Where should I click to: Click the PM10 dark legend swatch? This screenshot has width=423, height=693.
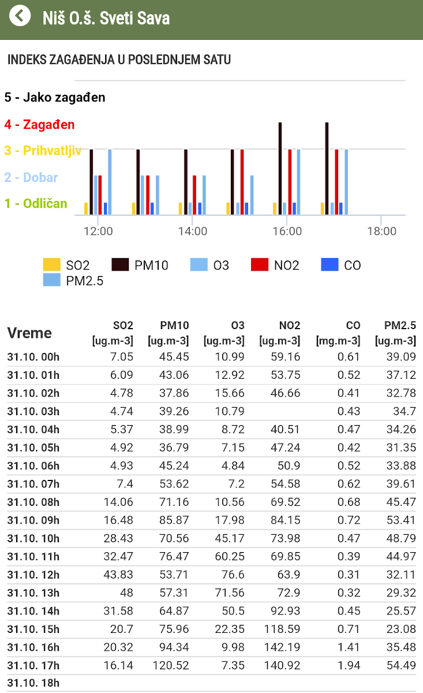pyautogui.click(x=120, y=265)
